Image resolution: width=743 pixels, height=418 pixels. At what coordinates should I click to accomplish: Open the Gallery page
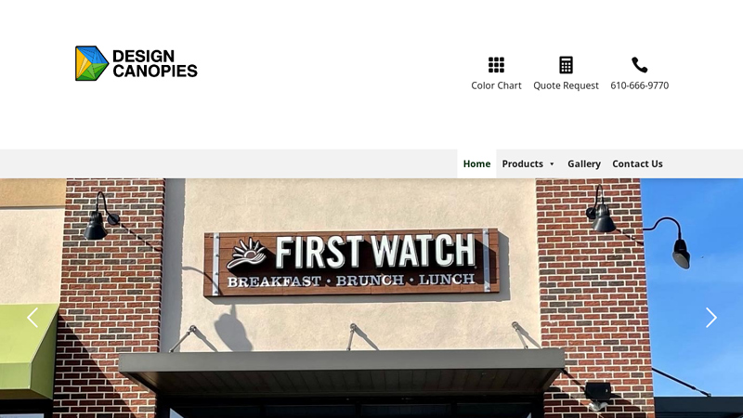pos(584,163)
